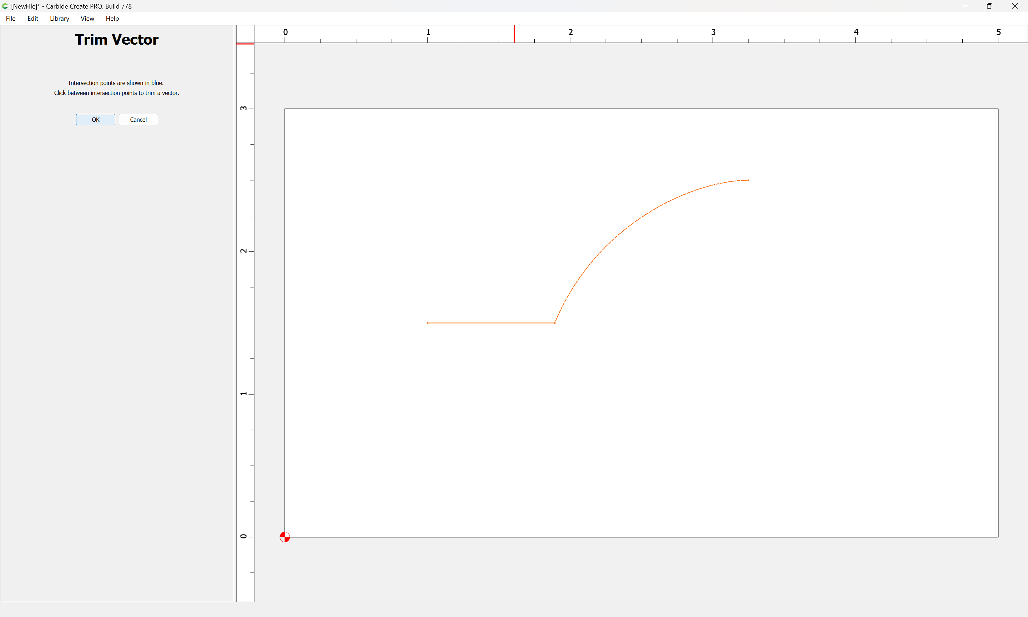Click the horizontal orange line segment
The image size is (1028, 617).
coord(491,323)
